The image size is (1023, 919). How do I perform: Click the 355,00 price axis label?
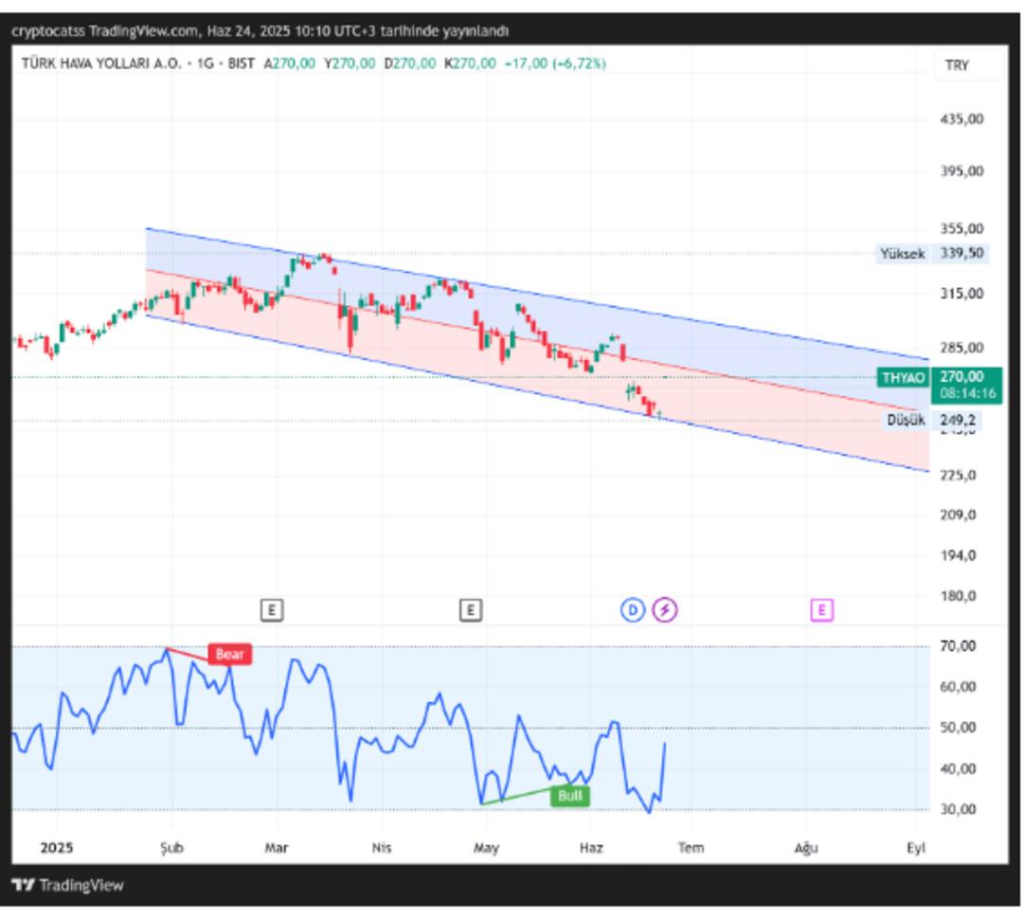(x=961, y=228)
